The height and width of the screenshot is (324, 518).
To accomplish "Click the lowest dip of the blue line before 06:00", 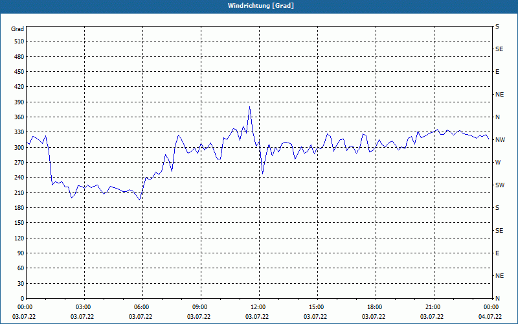I will pos(140,200).
